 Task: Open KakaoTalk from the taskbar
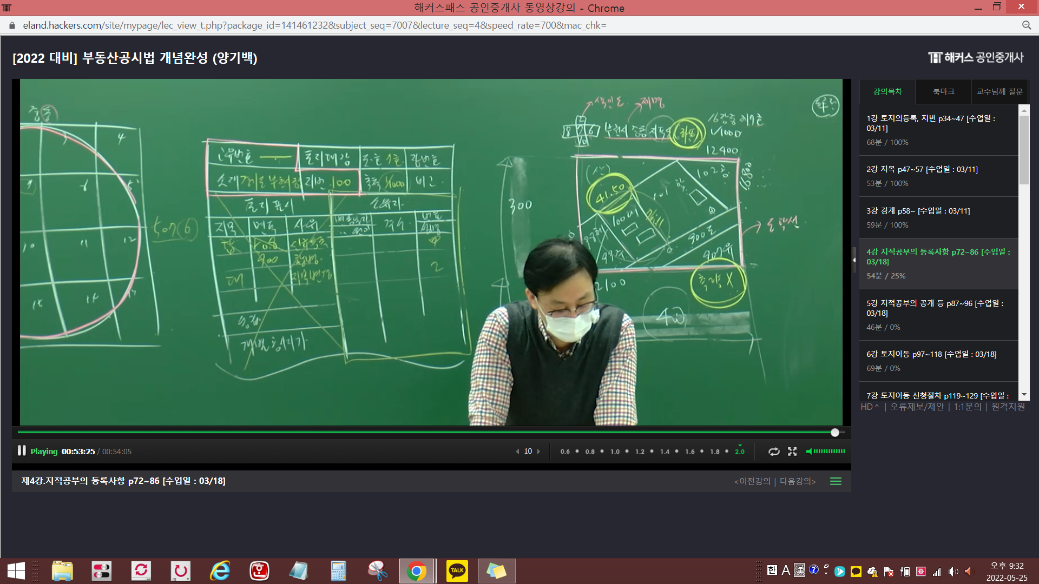457,571
